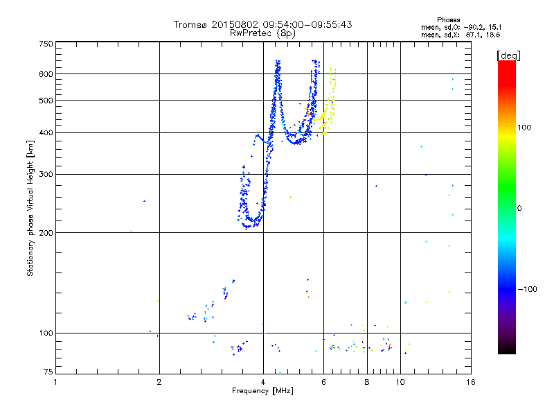Image resolution: width=554 pixels, height=416 pixels.
Task: Click the 'Phases' header label
Action: 448,20
